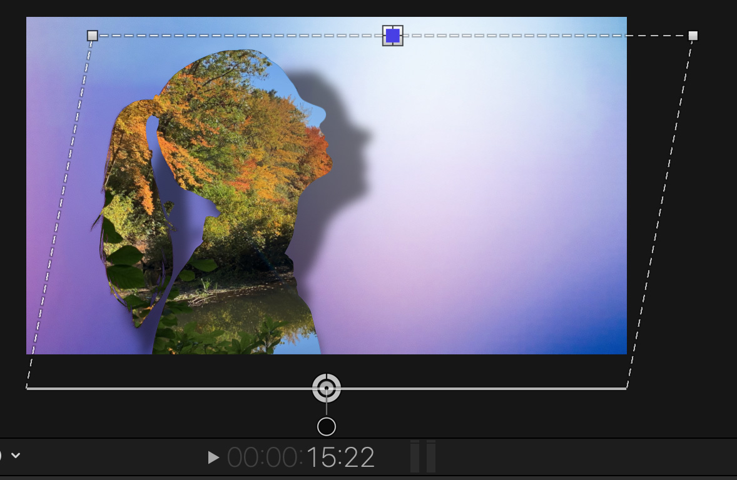Screen dimensions: 737x480
Task: Click the green leaves at silhouette's lower left
Action: tap(125, 262)
